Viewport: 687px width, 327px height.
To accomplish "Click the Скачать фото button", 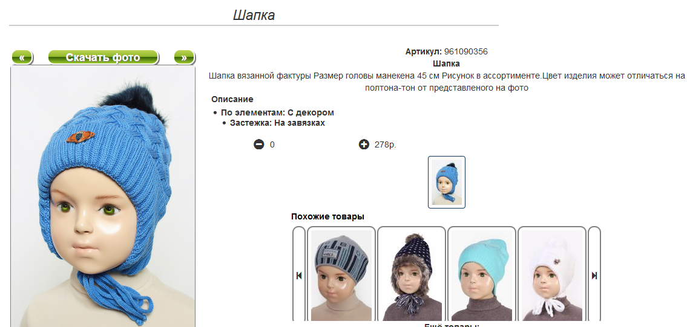I will (x=103, y=57).
